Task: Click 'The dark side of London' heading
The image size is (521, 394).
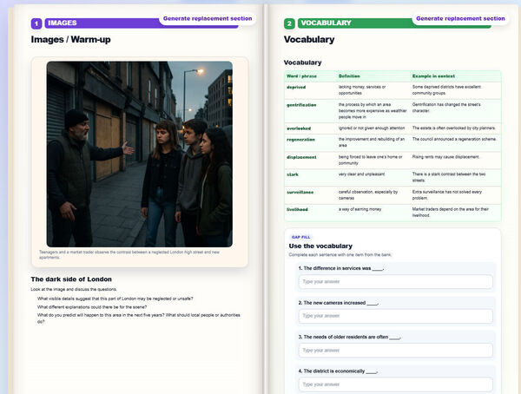Action: (x=71, y=279)
